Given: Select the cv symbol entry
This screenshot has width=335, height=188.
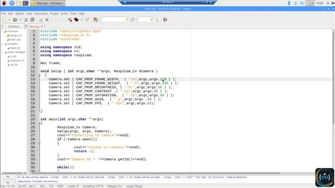Looking at the screenshot, I should (13, 56).
